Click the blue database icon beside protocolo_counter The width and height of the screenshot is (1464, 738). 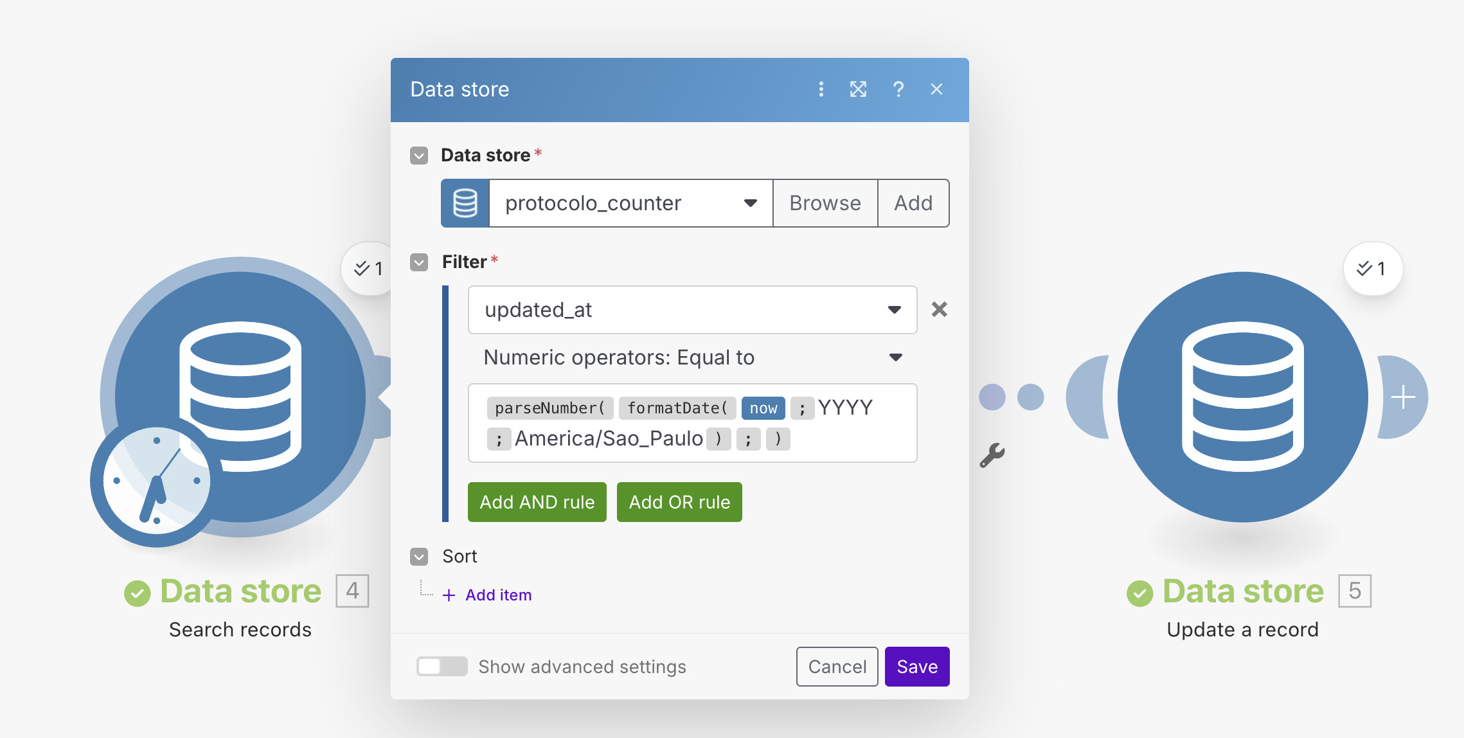coord(465,203)
